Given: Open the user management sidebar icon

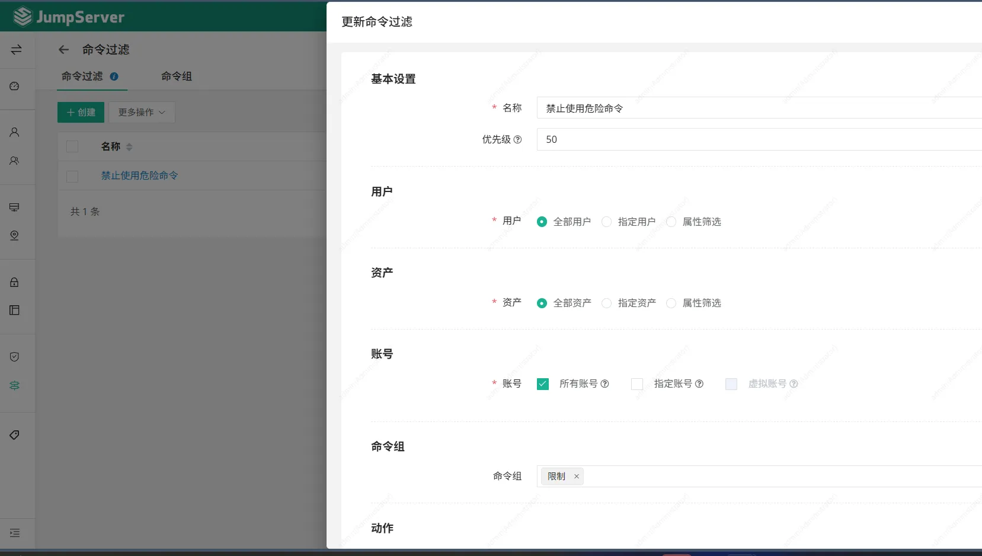Looking at the screenshot, I should [15, 132].
